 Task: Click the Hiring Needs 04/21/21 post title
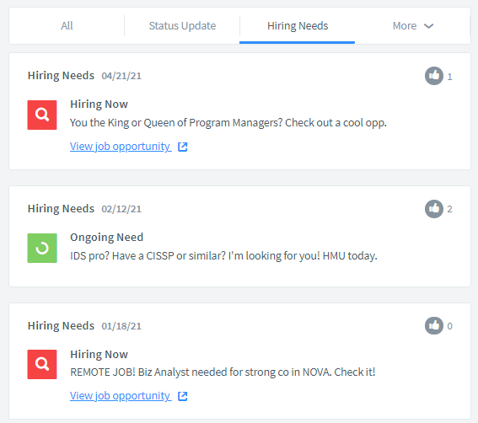click(84, 75)
